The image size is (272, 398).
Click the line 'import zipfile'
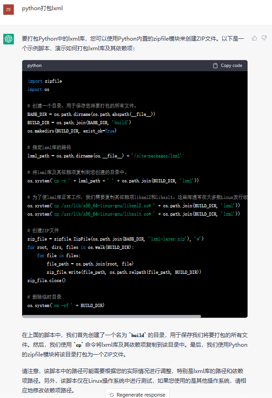(45, 81)
